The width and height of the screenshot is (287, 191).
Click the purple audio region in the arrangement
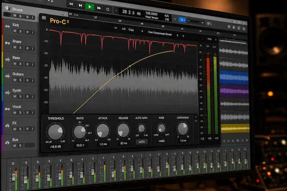pos(234,91)
